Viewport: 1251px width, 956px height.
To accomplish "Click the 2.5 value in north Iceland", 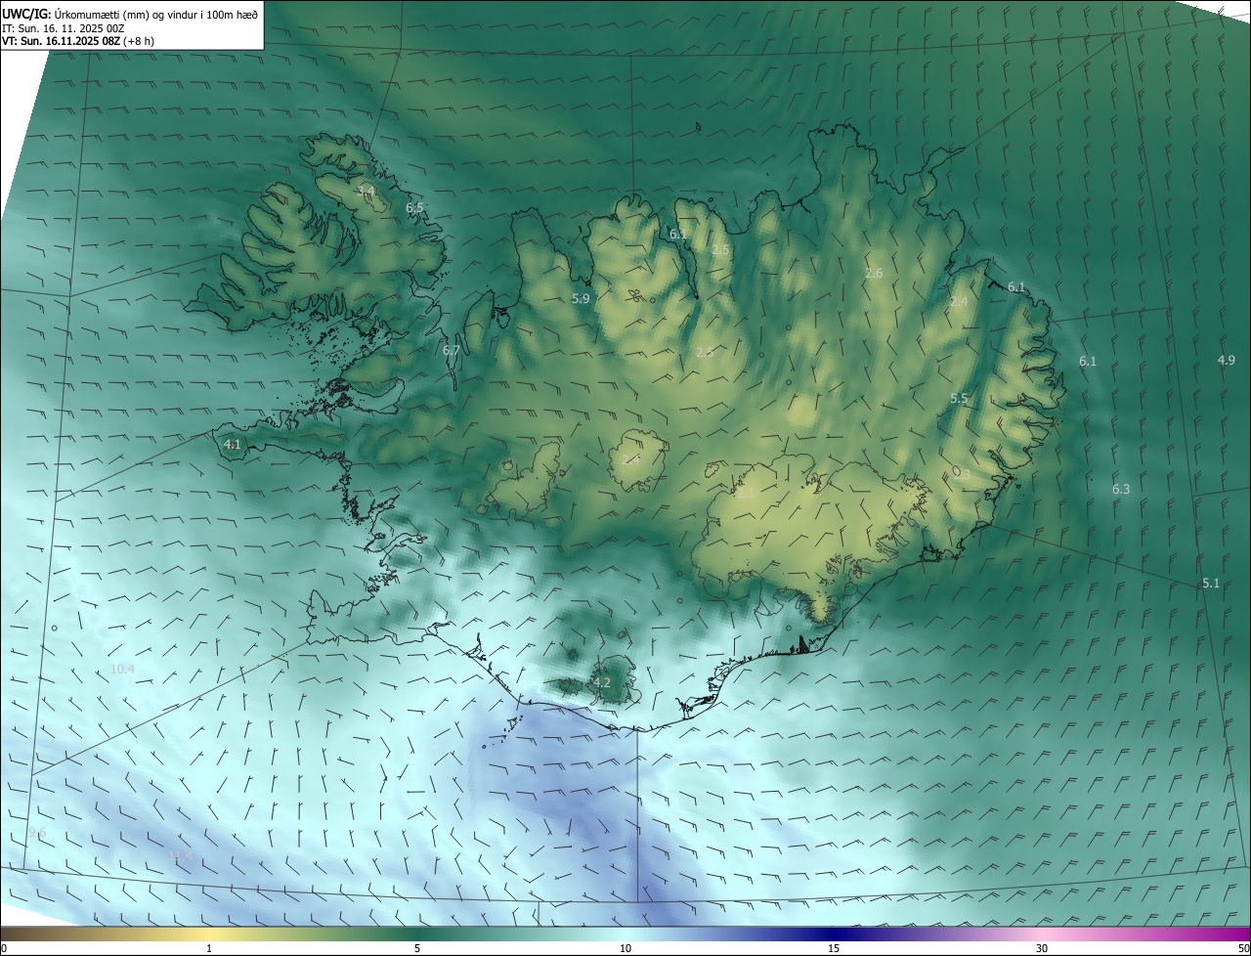I will pos(720,250).
